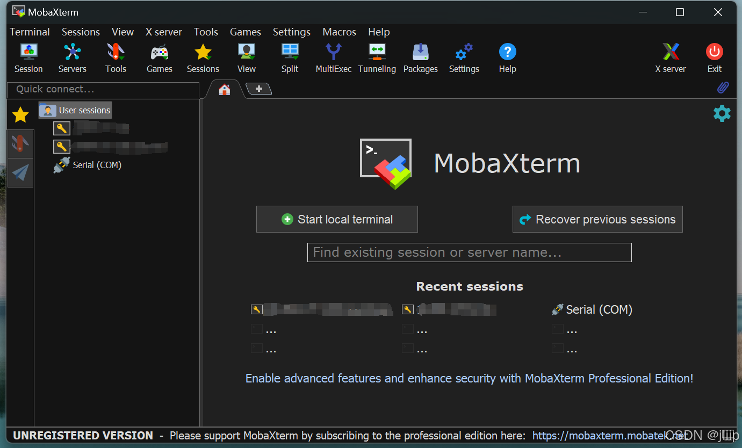This screenshot has height=448, width=742.
Task: Open the Sessions star toolbar icon
Action: [203, 58]
